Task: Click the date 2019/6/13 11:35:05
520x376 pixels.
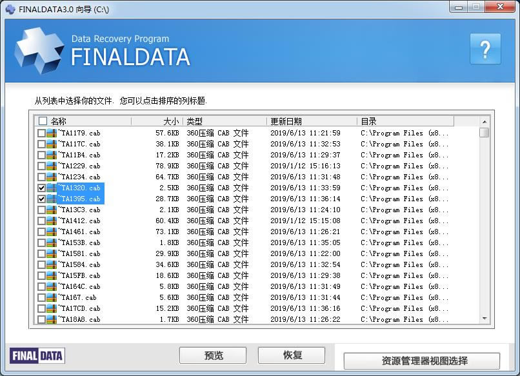Action: pos(305,242)
